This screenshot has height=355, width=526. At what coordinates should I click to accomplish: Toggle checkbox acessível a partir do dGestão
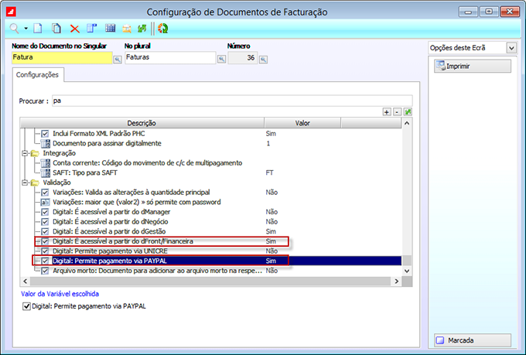[x=45, y=231]
